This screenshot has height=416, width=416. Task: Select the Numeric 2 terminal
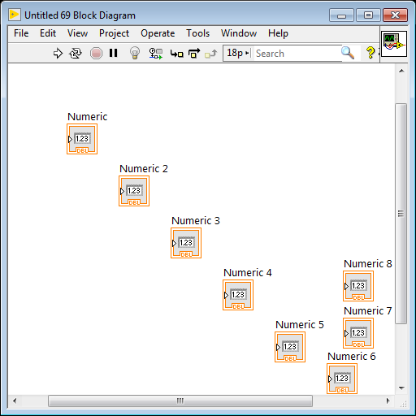134,191
